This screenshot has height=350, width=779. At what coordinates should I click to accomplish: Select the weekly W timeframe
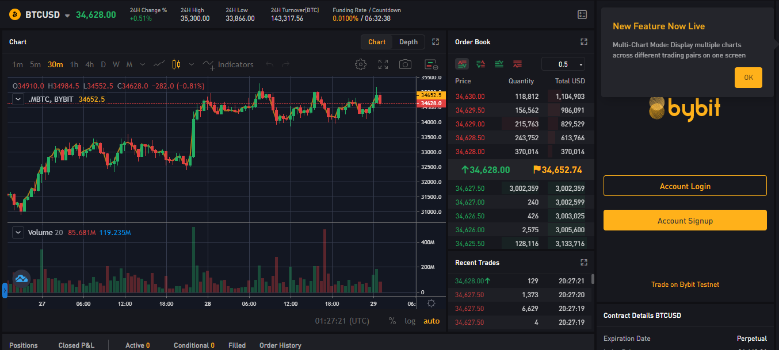116,64
